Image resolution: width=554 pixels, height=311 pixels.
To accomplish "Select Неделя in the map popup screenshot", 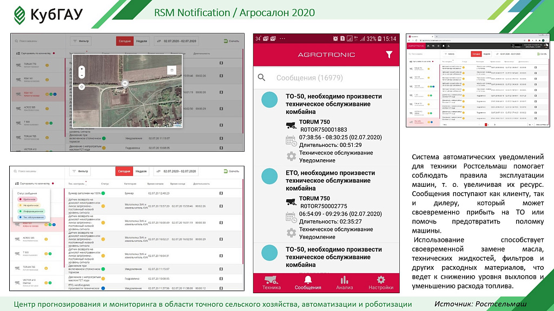I will click(x=141, y=41).
